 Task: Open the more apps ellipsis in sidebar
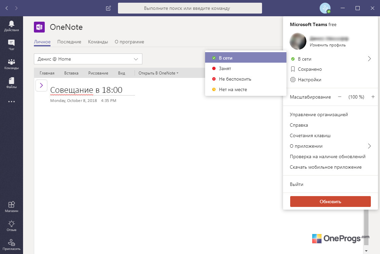point(12,102)
